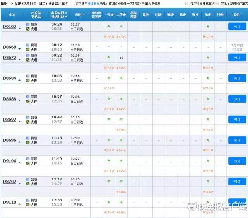Image resolution: width=248 pixels, height=218 pixels.
Task: Collapse price row arrow beside D8684
Action: [x=19, y=80]
